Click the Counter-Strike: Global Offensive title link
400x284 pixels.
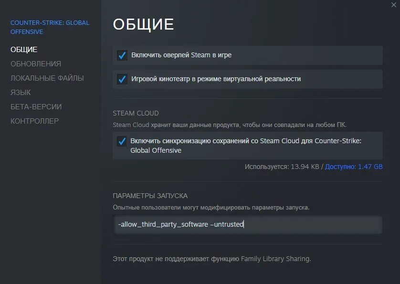[x=50, y=27]
